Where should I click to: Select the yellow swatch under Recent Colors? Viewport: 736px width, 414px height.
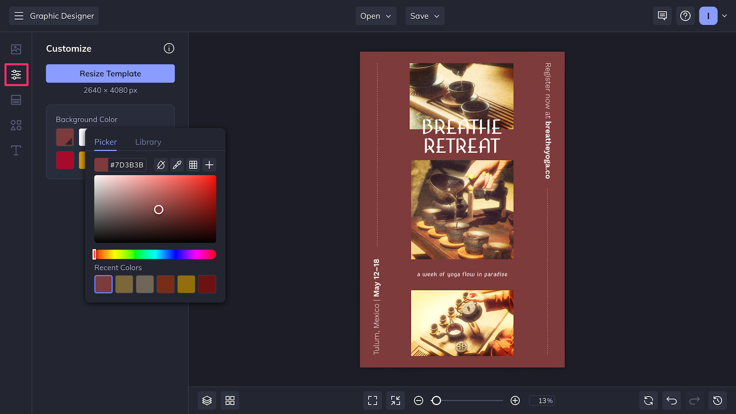click(x=186, y=284)
